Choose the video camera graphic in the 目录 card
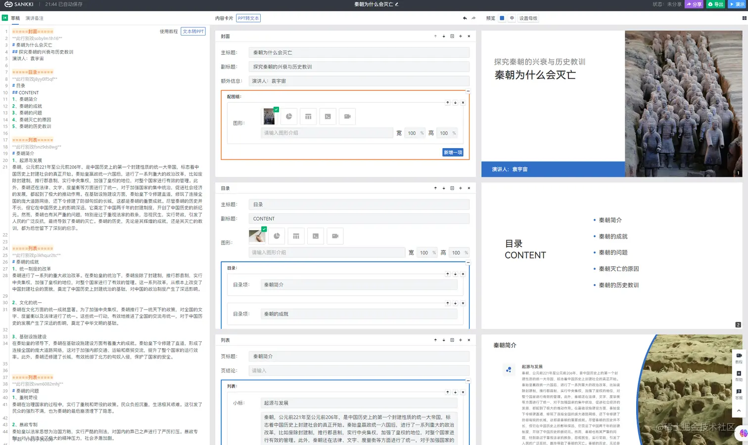The width and height of the screenshot is (748, 445). [x=335, y=236]
